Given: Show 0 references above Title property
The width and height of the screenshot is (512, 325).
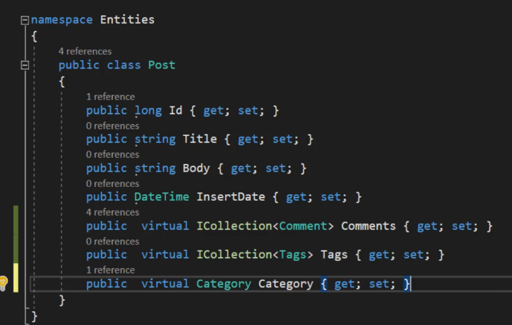Looking at the screenshot, I should tap(112, 126).
